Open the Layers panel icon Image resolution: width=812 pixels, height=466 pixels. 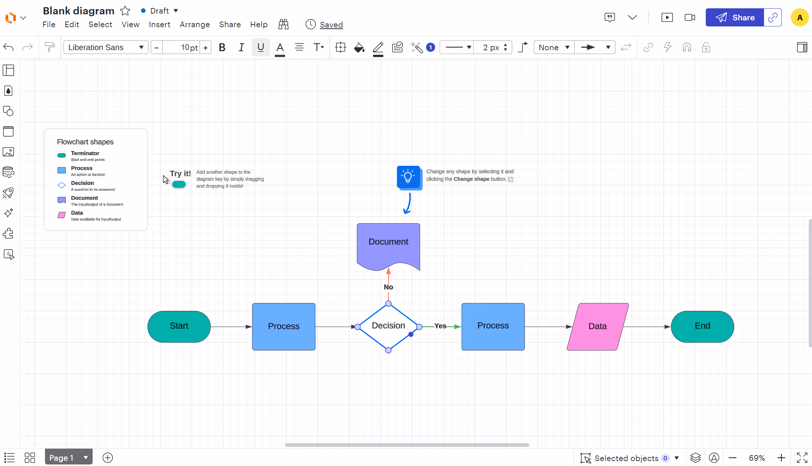coord(695,458)
